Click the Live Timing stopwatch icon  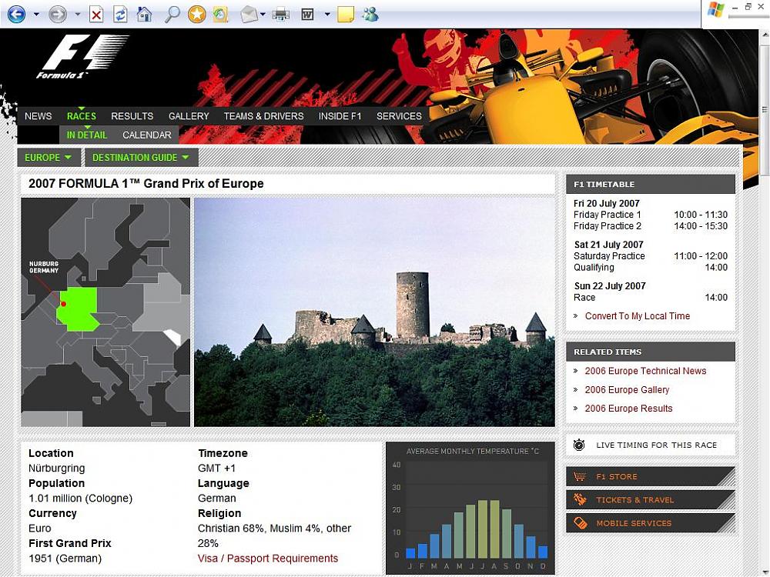click(x=579, y=445)
